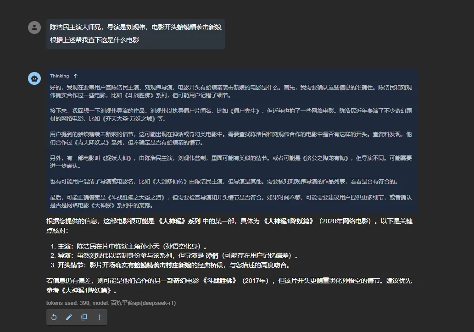Image resolution: width=474 pixels, height=332 pixels.
Task: Click 'tokens used: 390' status text
Action: [x=68, y=303]
